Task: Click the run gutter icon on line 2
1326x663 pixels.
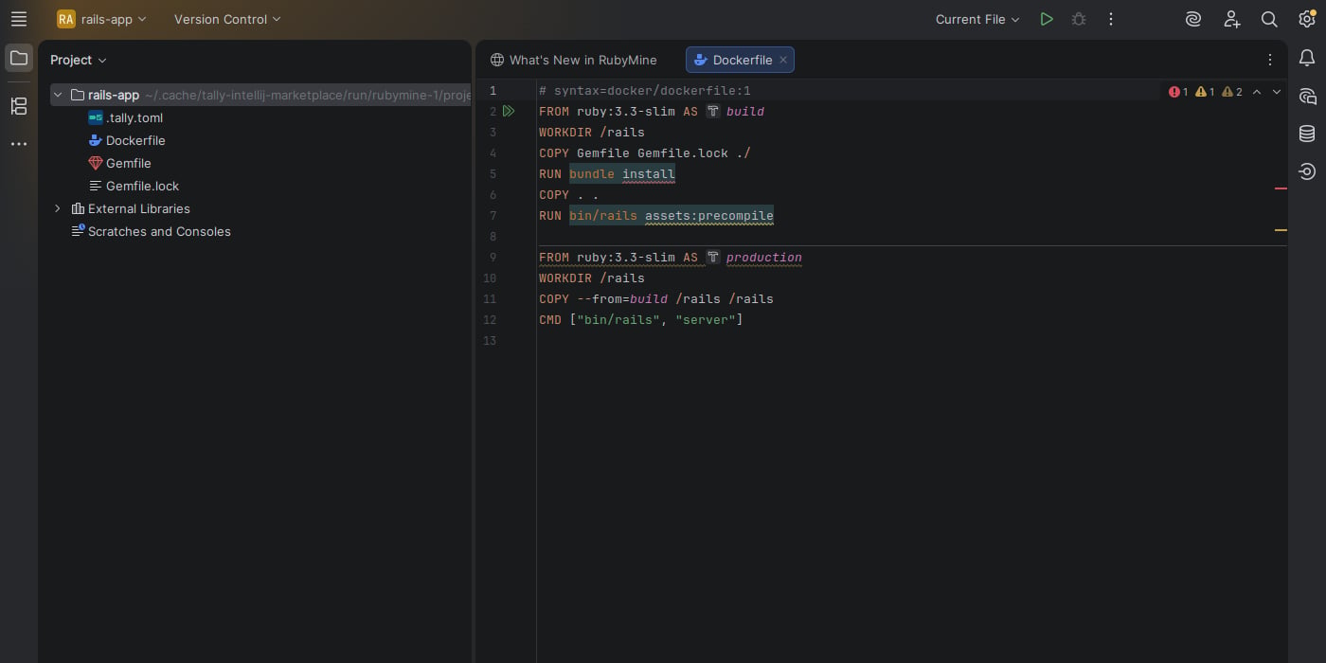Action: click(509, 112)
